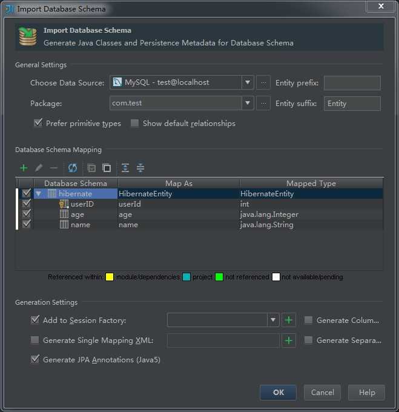
Task: Click browse button beside Package field
Action: (x=263, y=103)
